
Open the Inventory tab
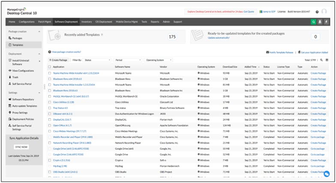pyautogui.click(x=87, y=22)
